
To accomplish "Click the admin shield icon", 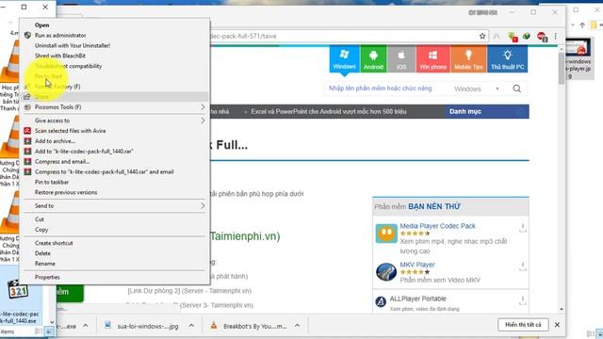I will [27, 36].
